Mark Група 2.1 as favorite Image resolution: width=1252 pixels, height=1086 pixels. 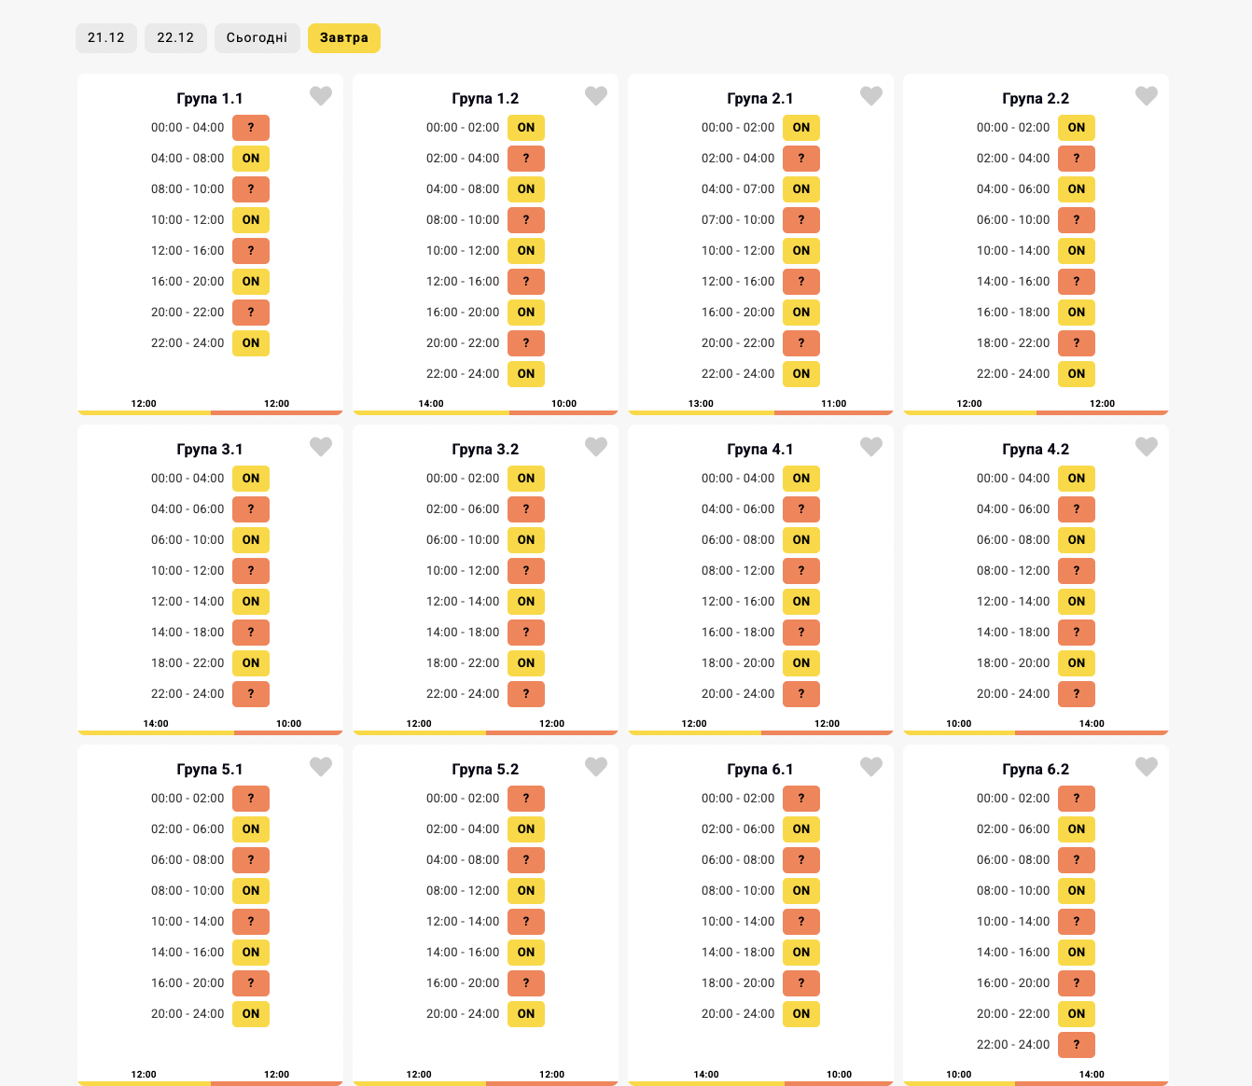[x=870, y=96]
